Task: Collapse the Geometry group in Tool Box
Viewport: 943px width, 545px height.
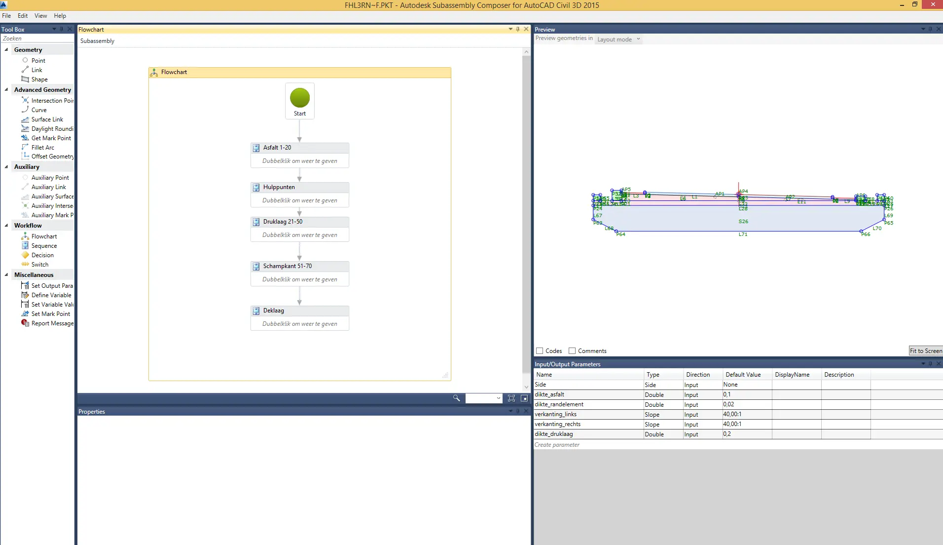Action: (6, 49)
